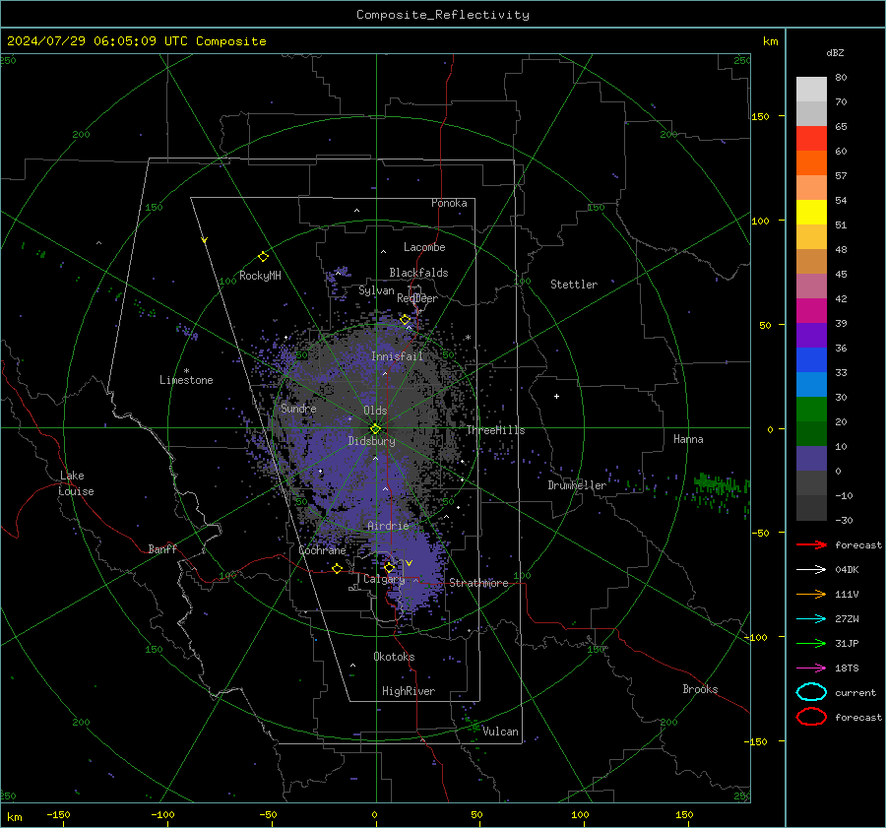This screenshot has height=828, width=886.
Task: Click the Vulcan city label
Action: click(x=500, y=732)
